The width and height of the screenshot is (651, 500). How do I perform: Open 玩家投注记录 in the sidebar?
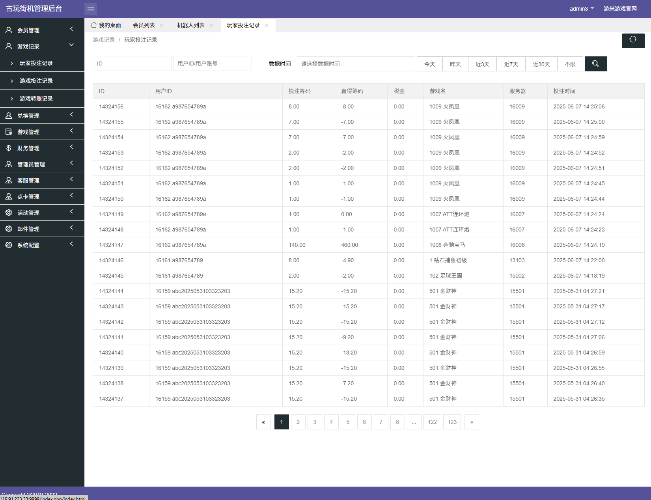tap(36, 63)
